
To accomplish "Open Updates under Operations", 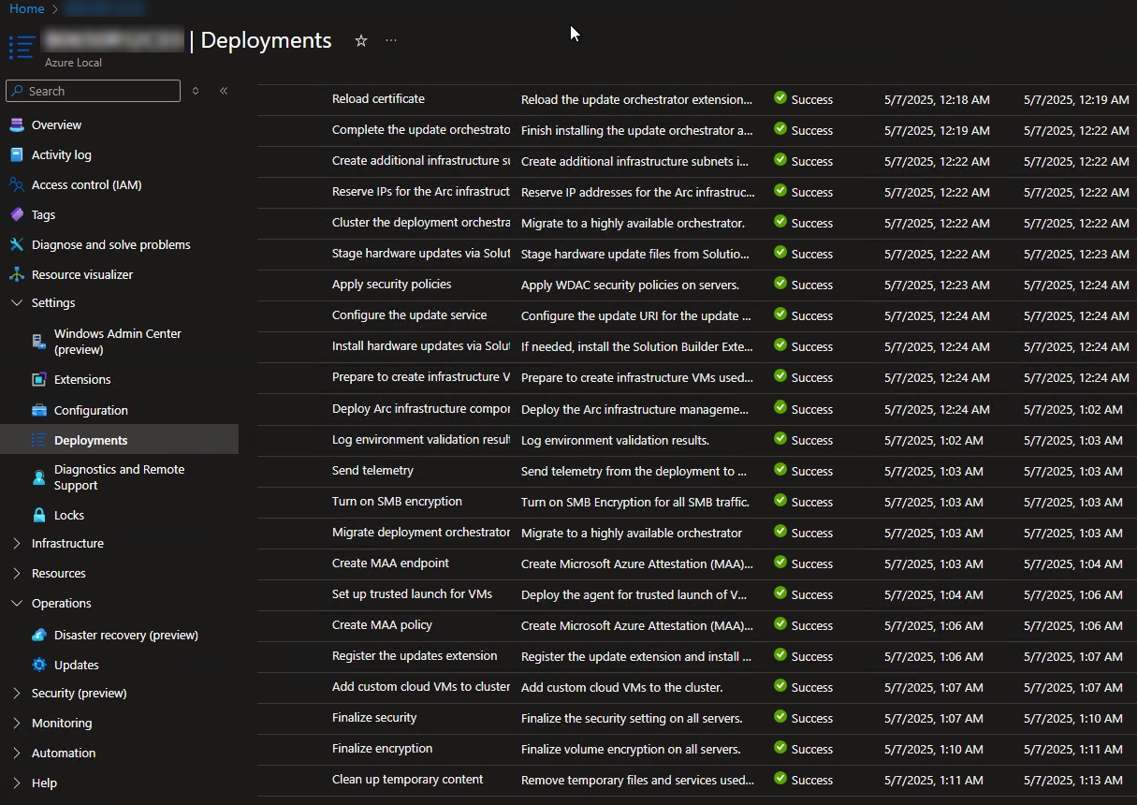I will click(x=77, y=665).
